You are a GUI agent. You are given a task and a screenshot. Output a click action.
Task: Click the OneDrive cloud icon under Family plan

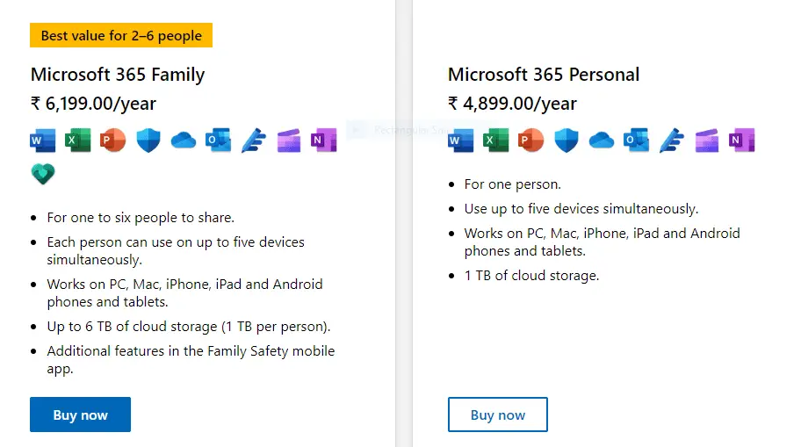tap(184, 140)
